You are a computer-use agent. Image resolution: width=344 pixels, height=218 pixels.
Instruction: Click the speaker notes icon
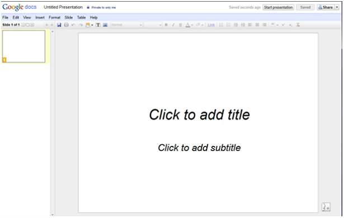326,207
